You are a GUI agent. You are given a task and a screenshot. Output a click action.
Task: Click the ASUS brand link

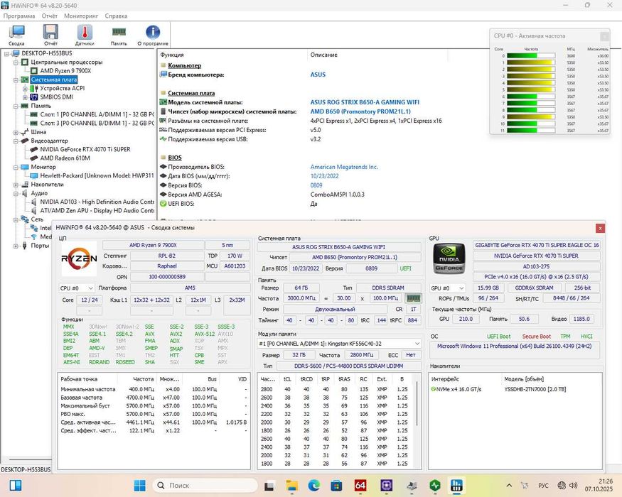(318, 75)
